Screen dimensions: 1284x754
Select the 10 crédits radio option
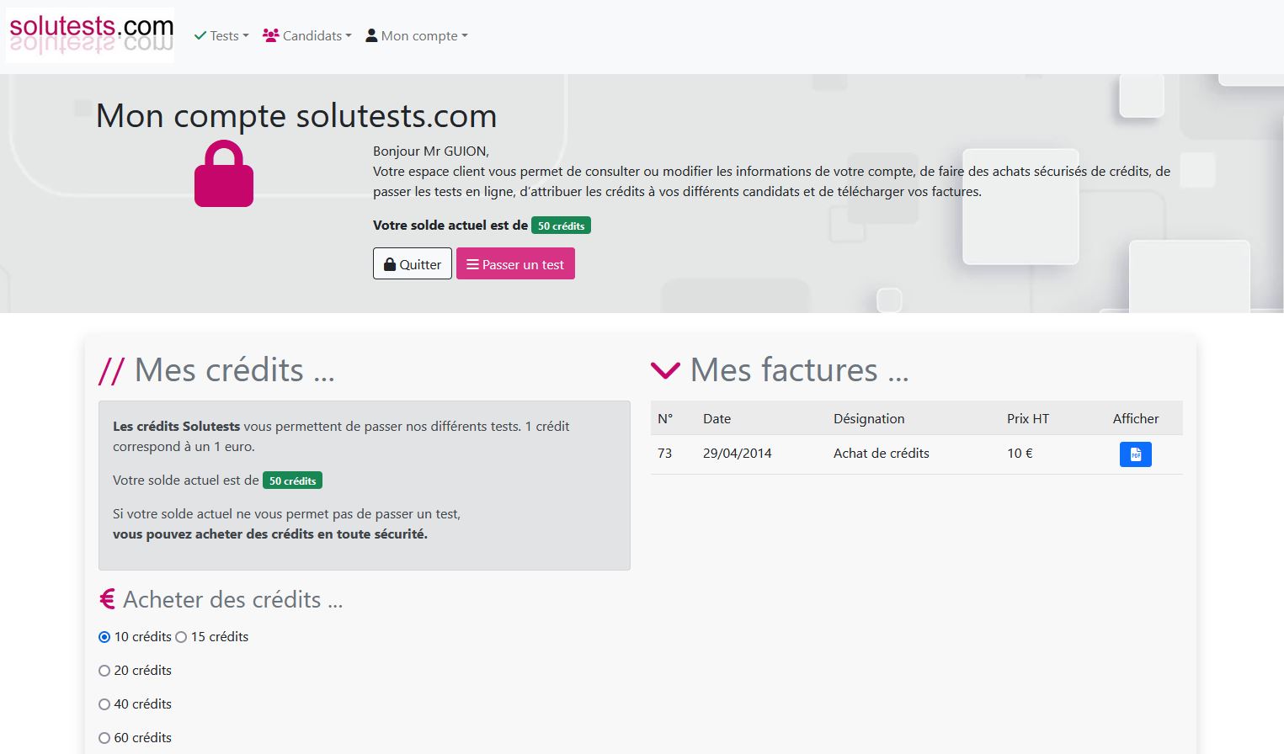(104, 637)
